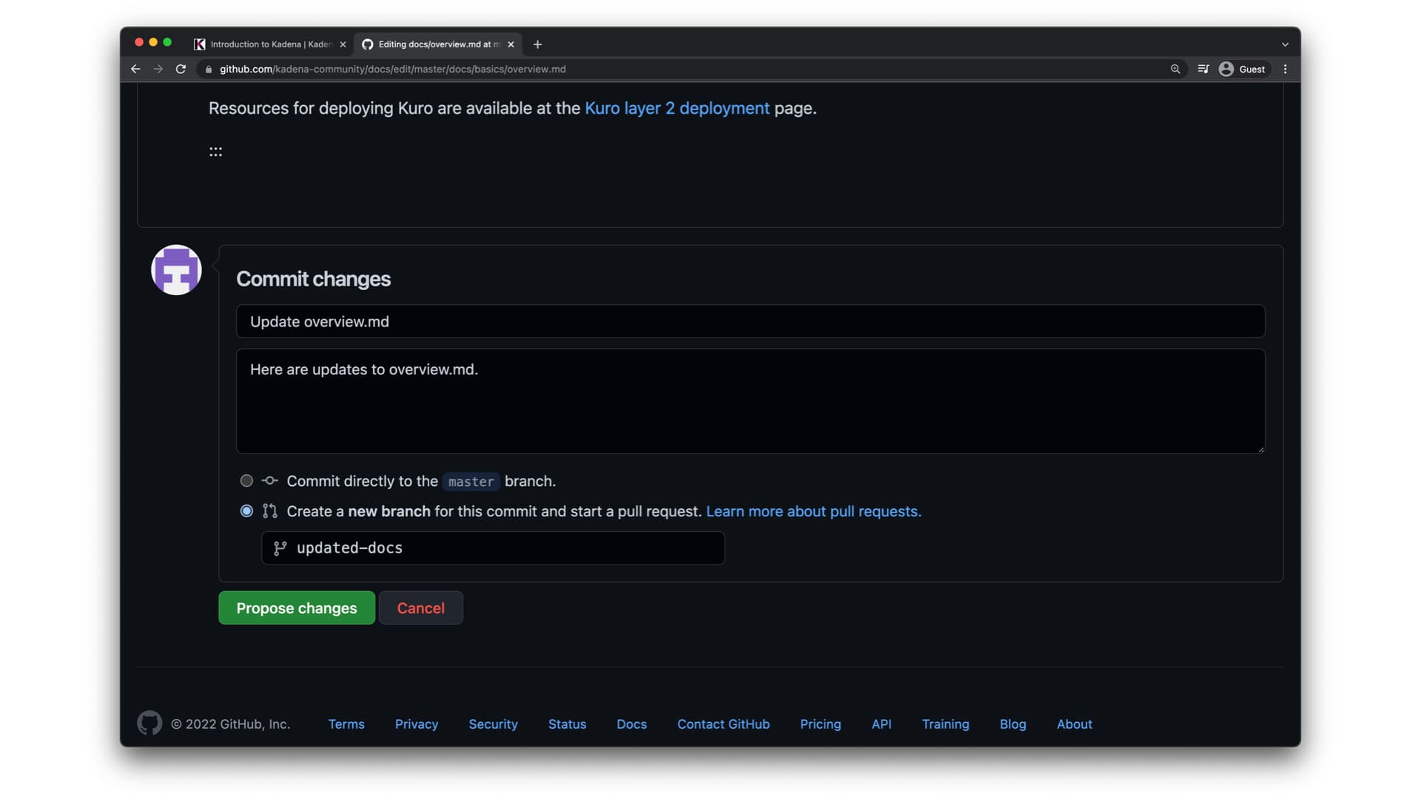Click the red window close button
The width and height of the screenshot is (1421, 799).
tap(138, 42)
